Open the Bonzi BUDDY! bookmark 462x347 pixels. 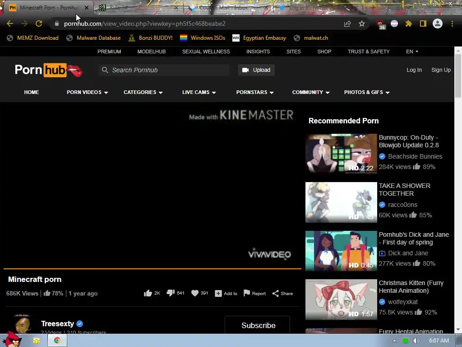click(151, 38)
